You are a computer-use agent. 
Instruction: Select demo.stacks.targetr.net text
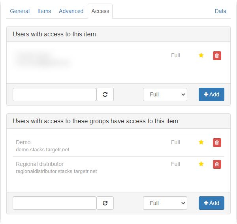click(43, 150)
